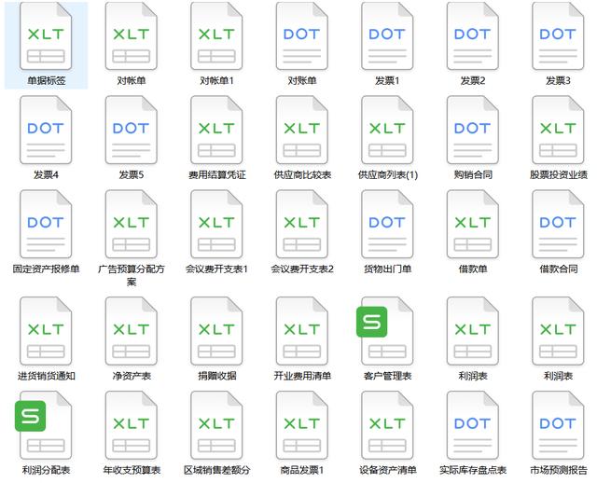Click the name label 固定资产报修单
This screenshot has height=483, width=597.
click(46, 269)
